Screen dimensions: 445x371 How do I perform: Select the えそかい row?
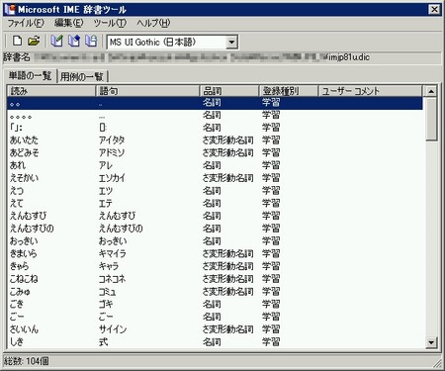pyautogui.click(x=215, y=178)
